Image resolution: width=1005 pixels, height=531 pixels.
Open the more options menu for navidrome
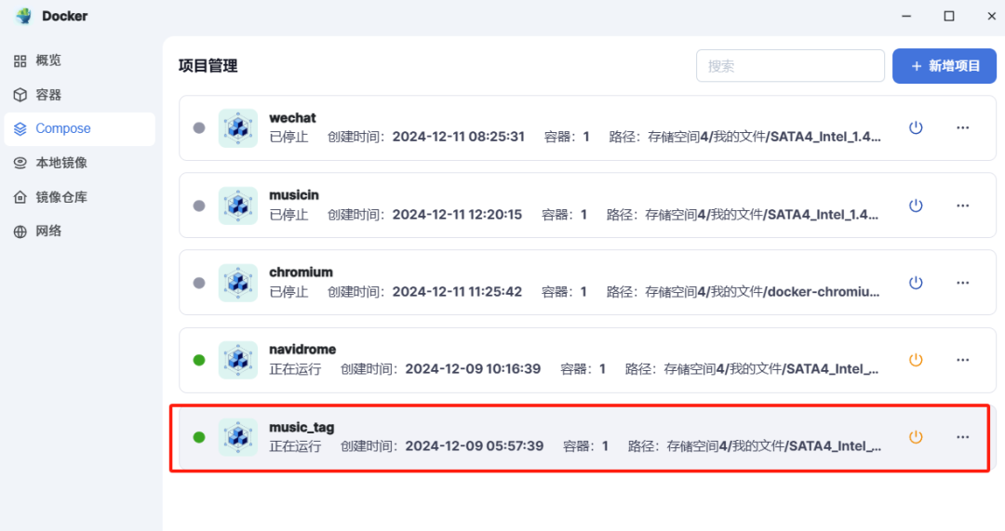[x=963, y=360]
